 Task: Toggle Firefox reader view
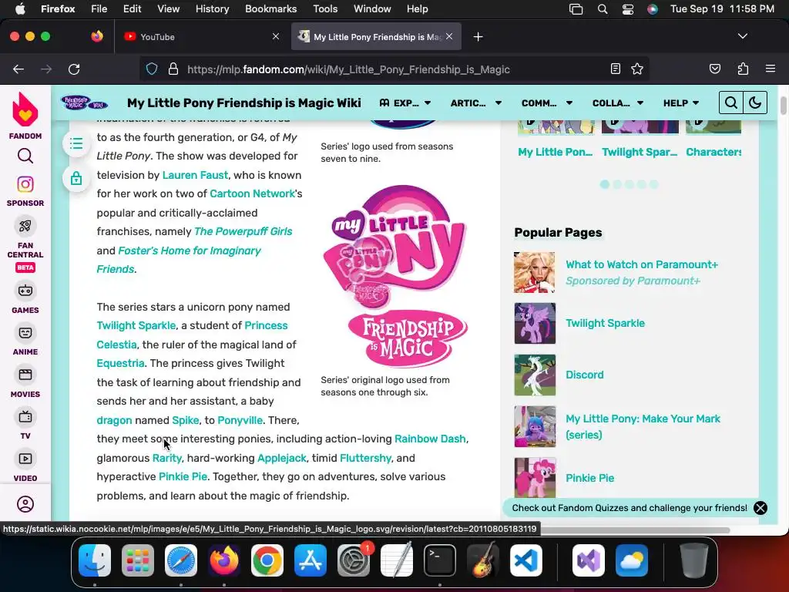click(x=615, y=69)
